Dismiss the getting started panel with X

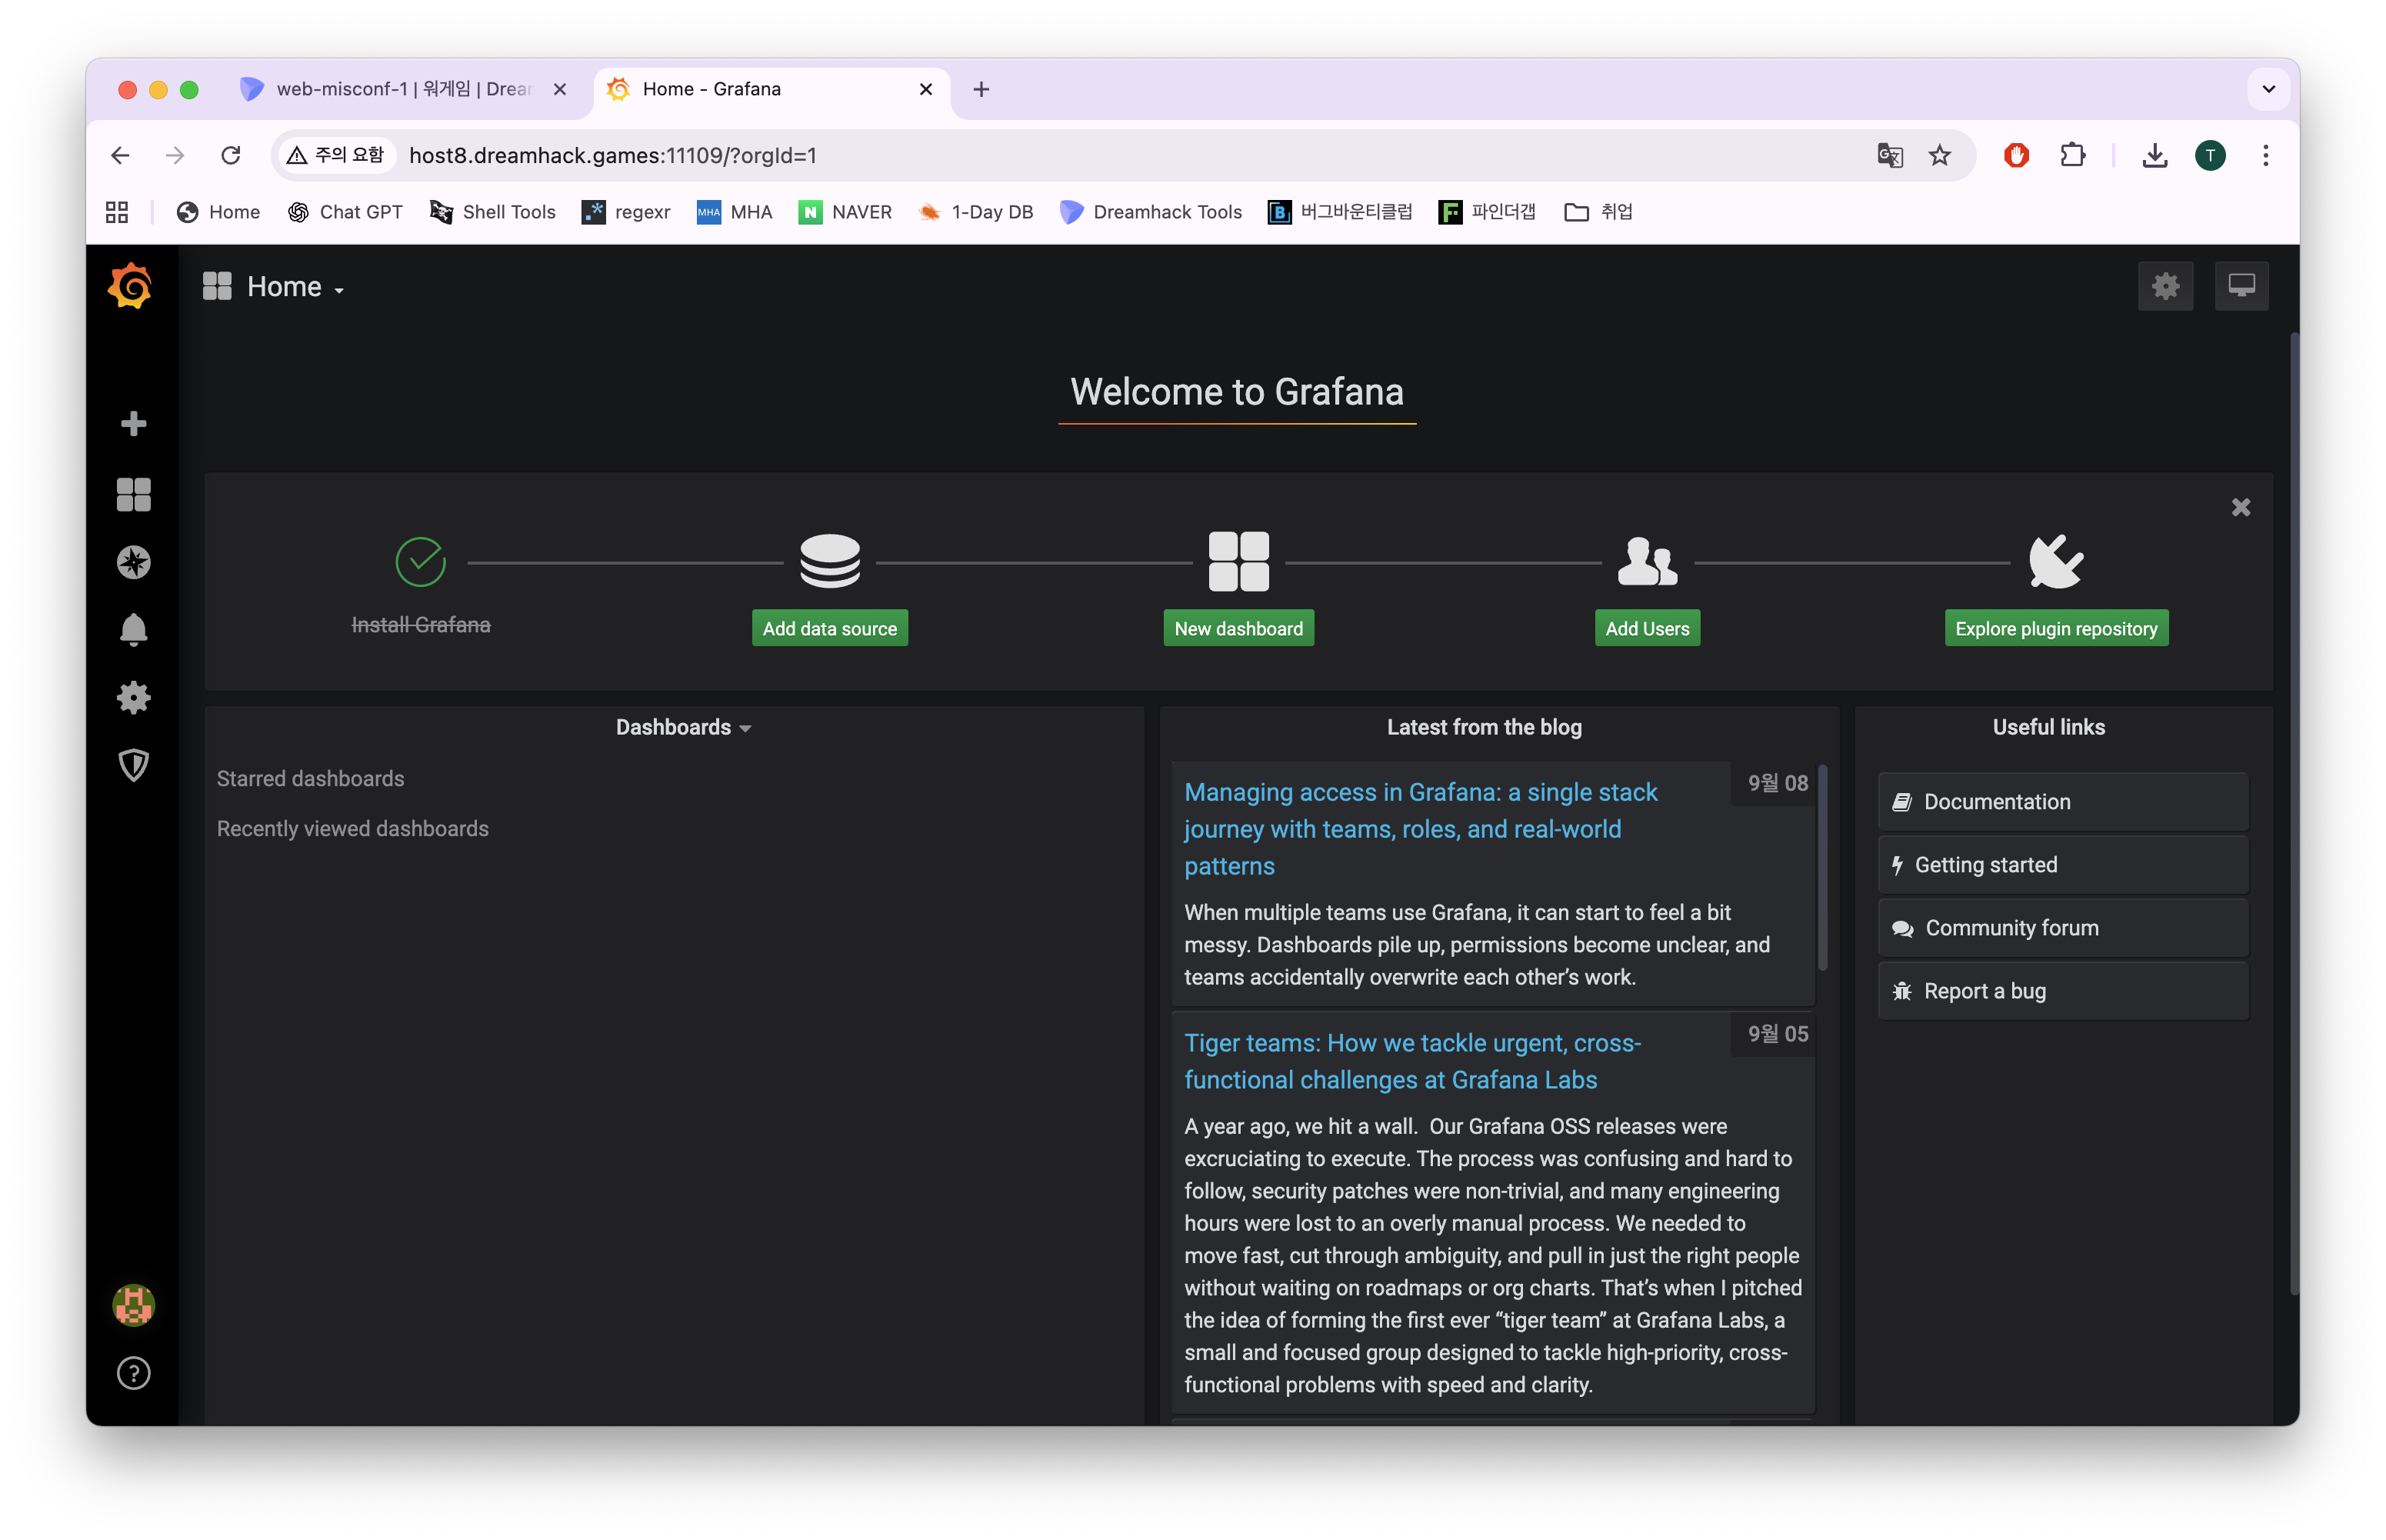click(x=2241, y=507)
